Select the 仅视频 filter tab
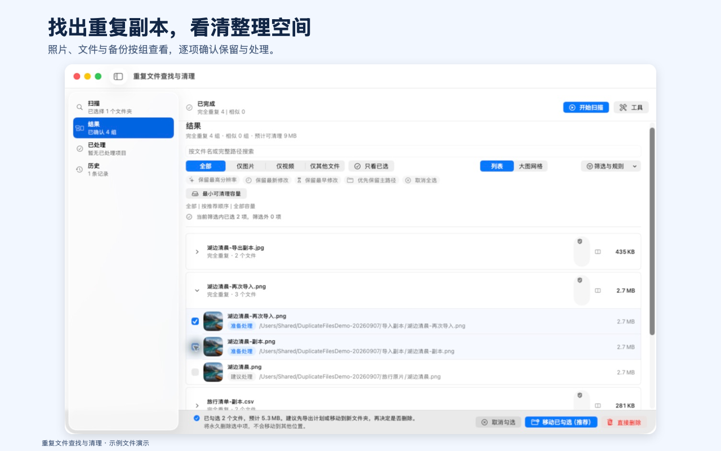 tap(285, 166)
